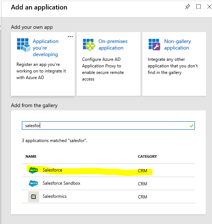Open the ellipsis menu on first tile
This screenshot has height=224, width=212.
point(70,36)
